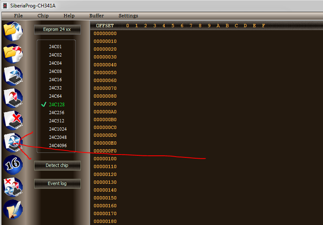Select the 24C04 chip

click(55, 63)
